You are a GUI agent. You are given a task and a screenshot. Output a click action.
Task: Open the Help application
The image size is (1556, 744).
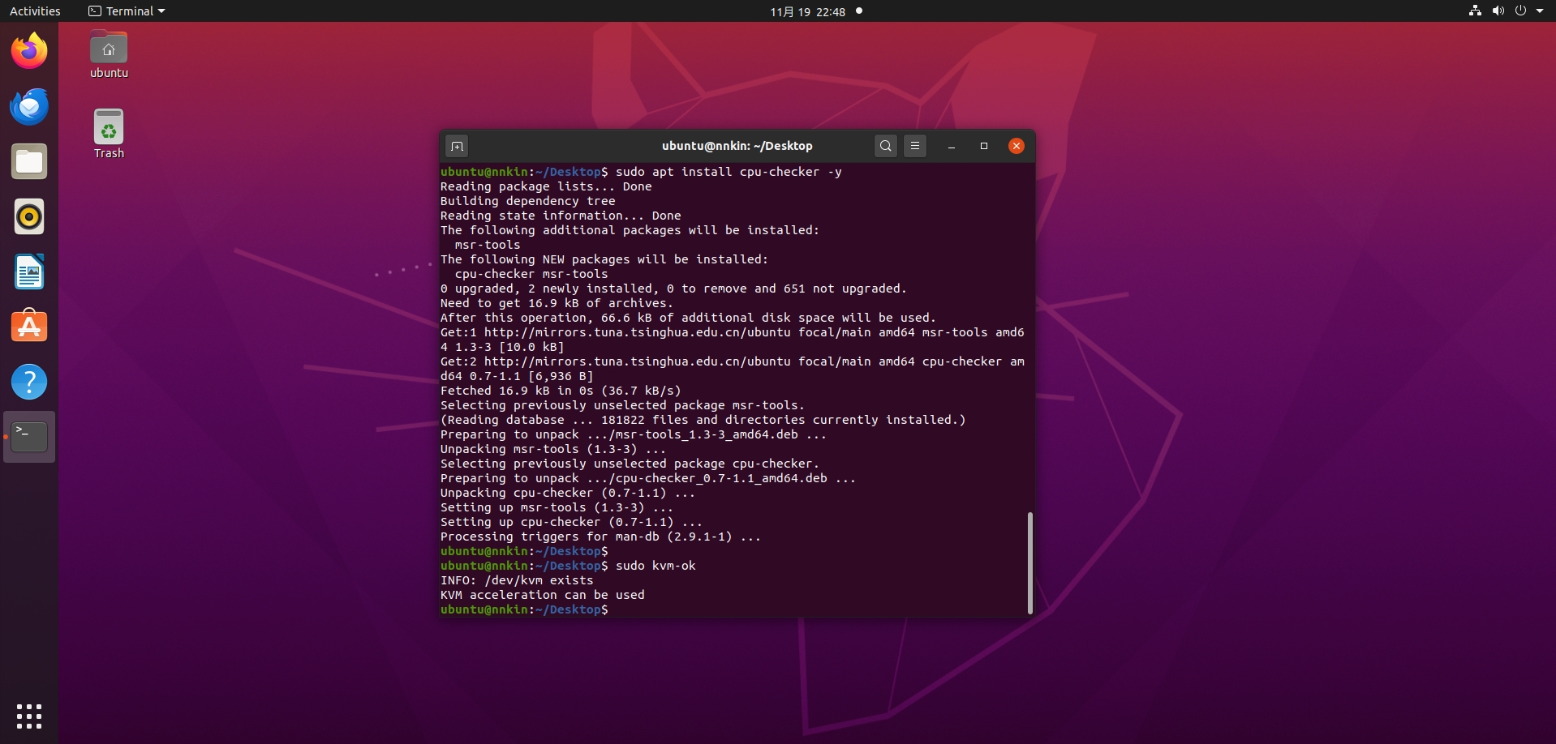click(x=29, y=383)
